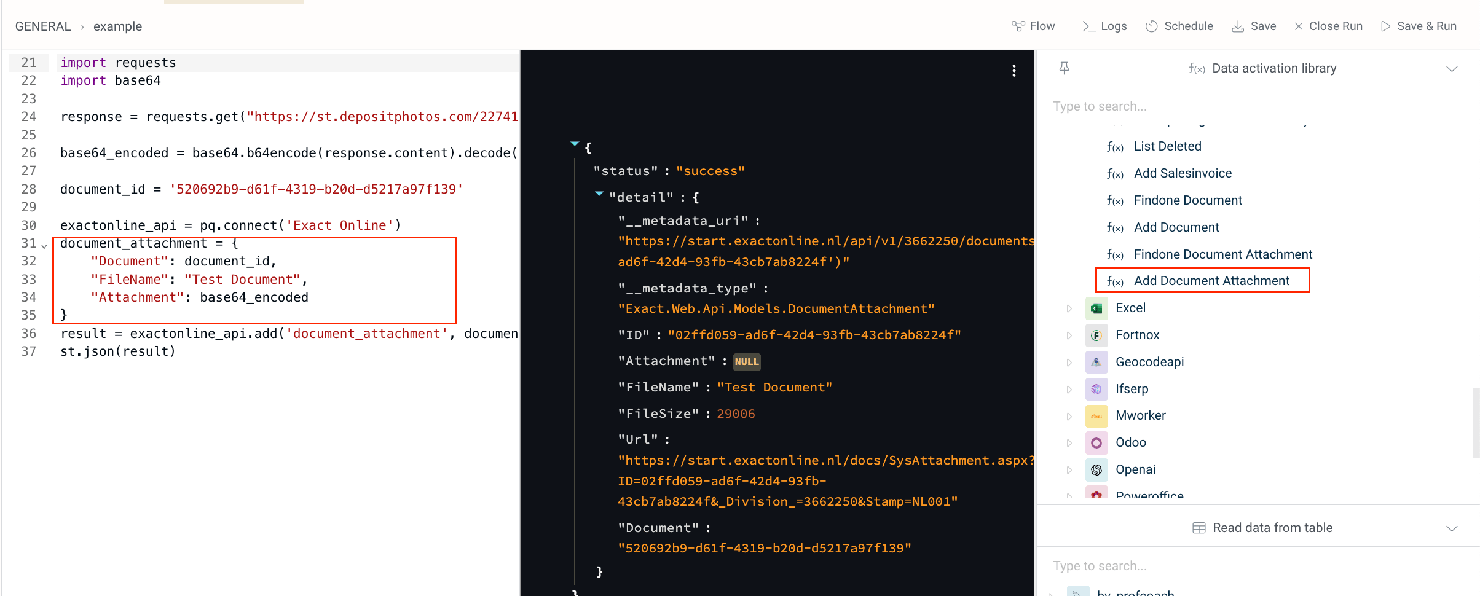Collapse the "detail" JSON node

(x=599, y=194)
